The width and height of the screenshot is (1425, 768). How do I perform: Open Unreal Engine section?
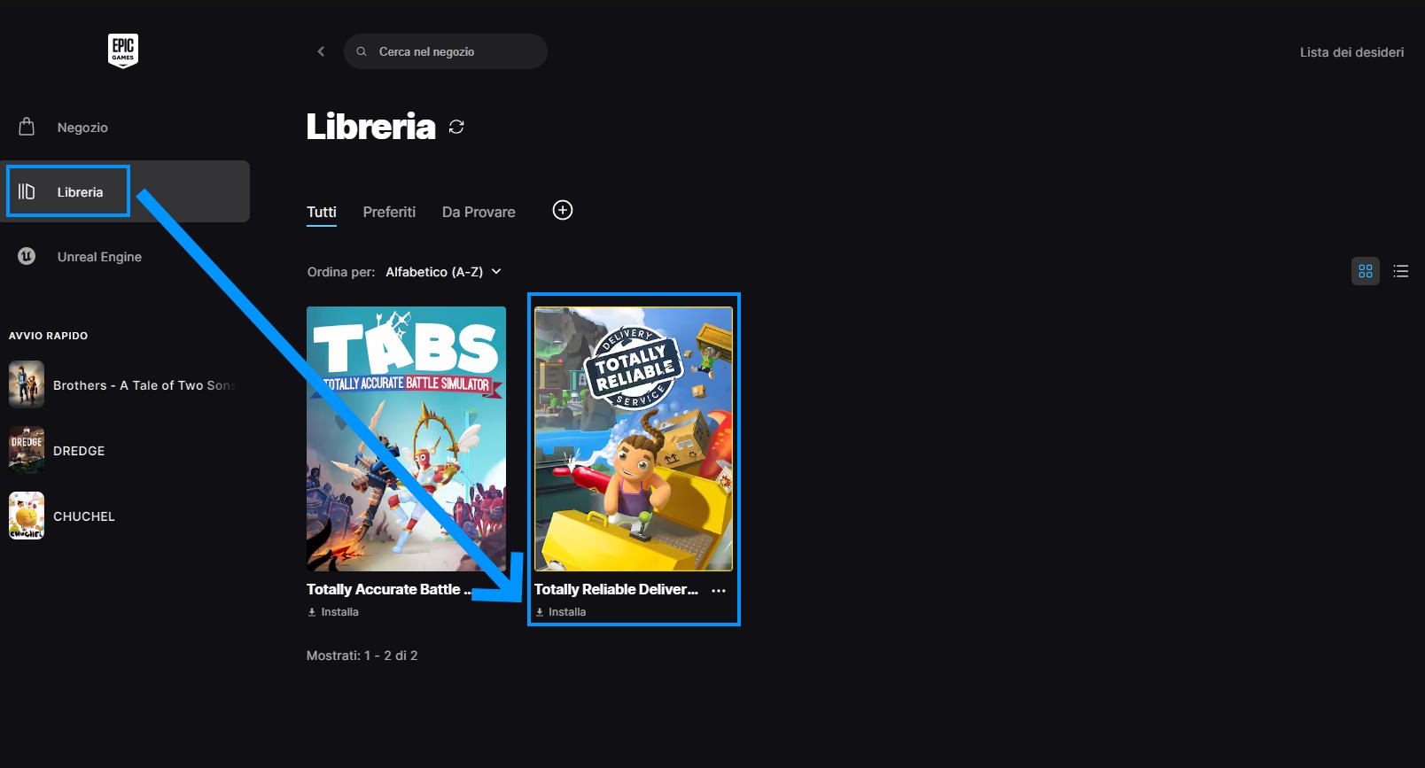tap(125, 257)
